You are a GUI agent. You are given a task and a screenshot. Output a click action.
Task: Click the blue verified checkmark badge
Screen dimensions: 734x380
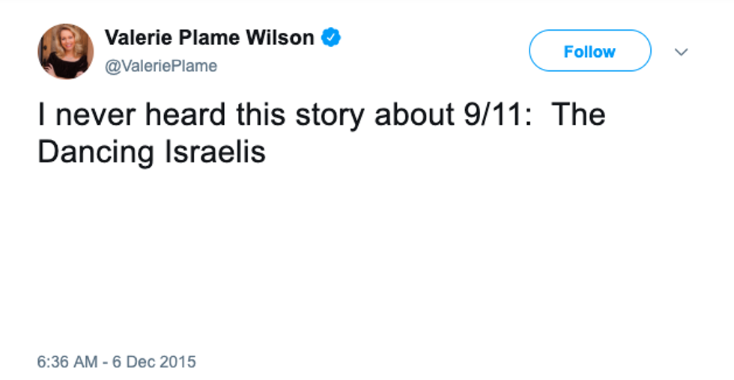(x=331, y=37)
